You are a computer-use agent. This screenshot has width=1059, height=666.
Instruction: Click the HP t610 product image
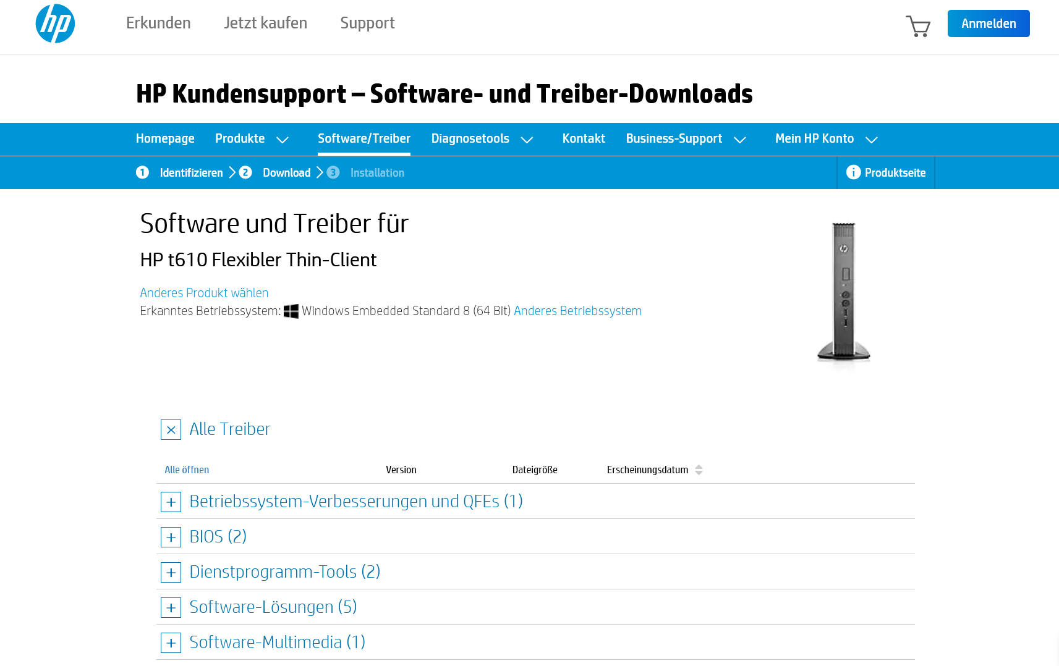point(843,290)
